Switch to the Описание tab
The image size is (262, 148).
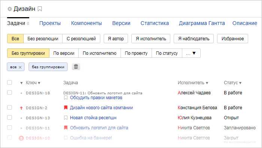(245, 23)
